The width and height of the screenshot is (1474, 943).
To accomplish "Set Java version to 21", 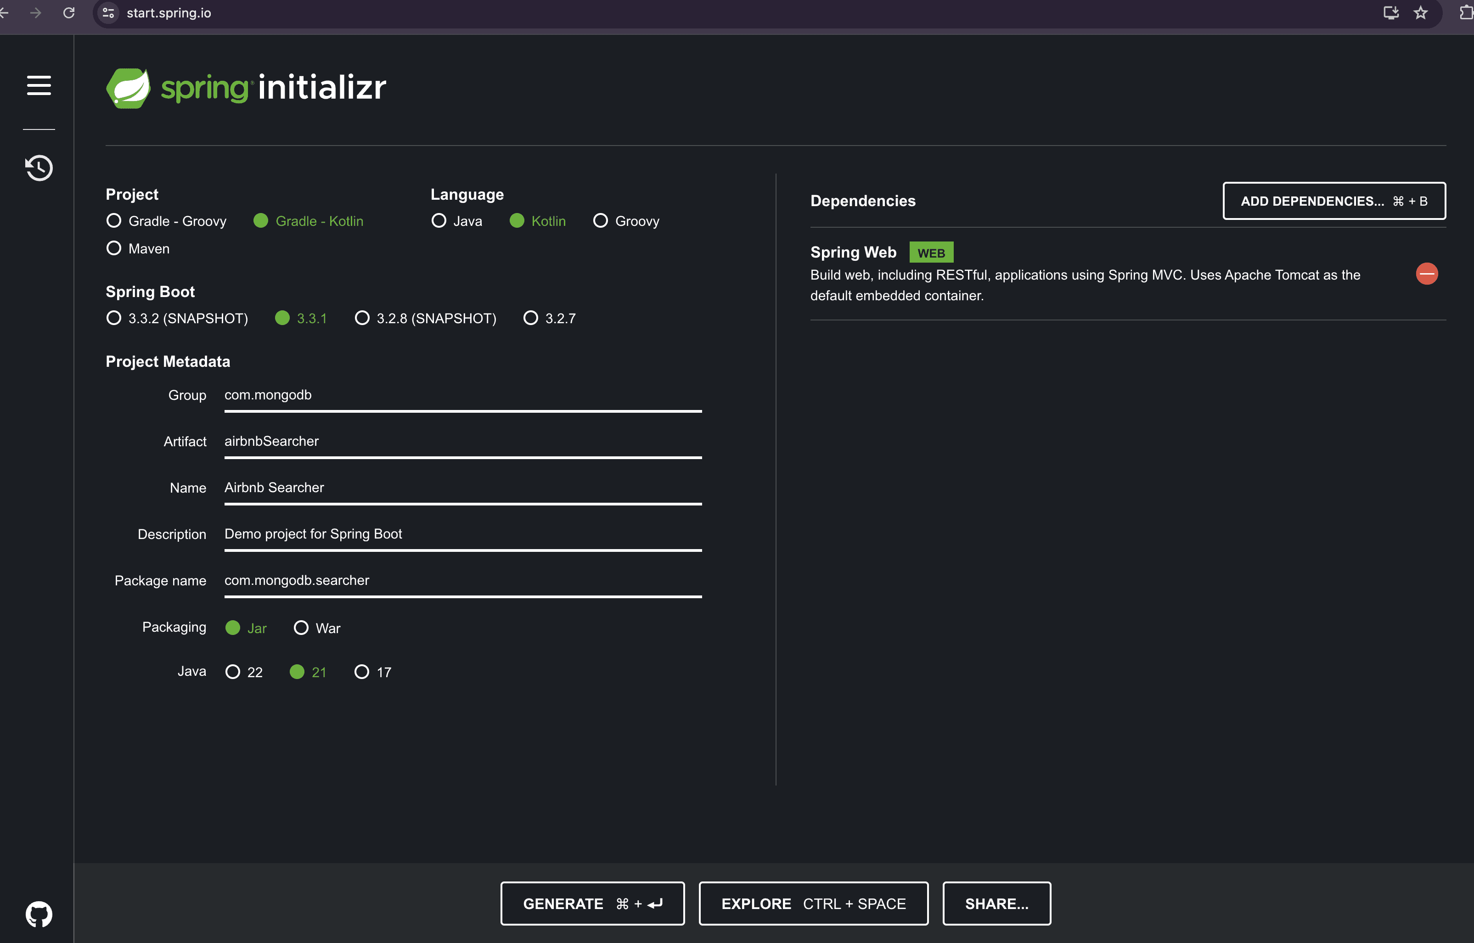I will click(308, 672).
